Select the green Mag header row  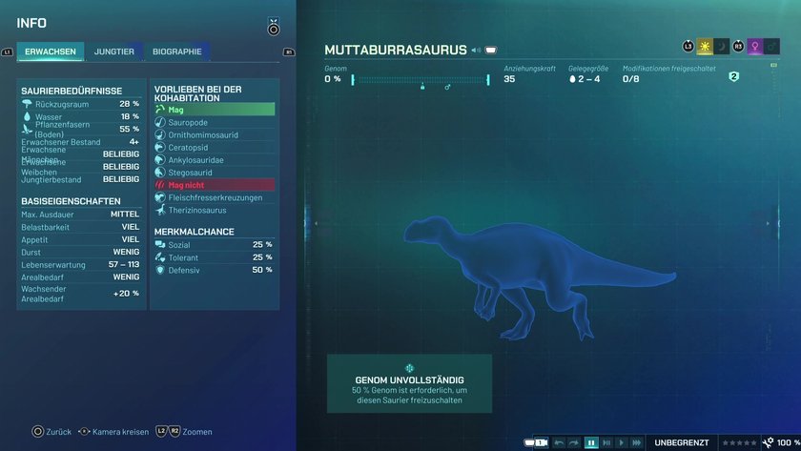[x=215, y=110]
